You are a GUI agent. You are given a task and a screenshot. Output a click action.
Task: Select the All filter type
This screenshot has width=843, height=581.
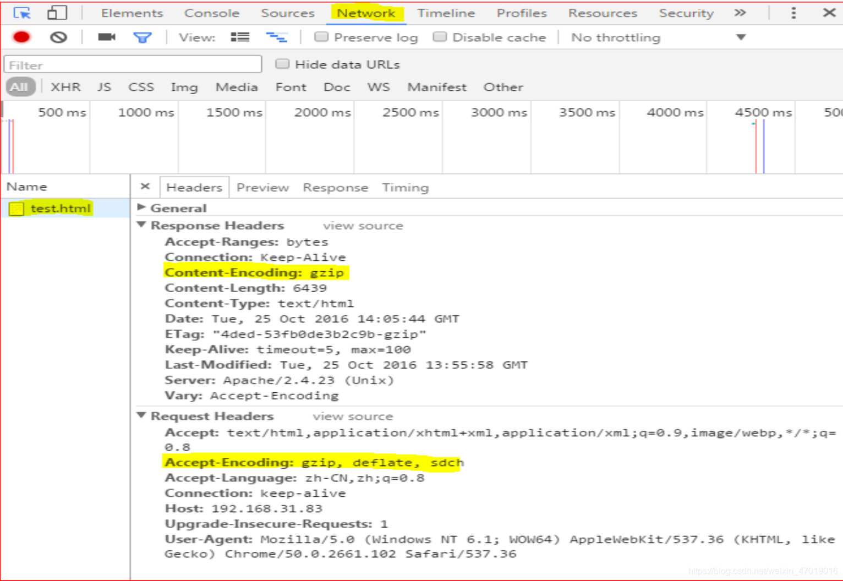point(19,87)
